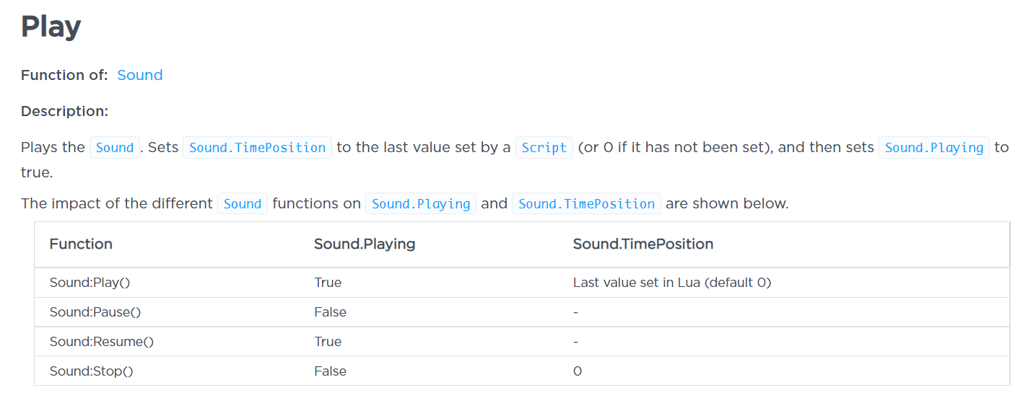Open Sound.TimePosition link after the word "Sets"
1028x411 pixels.
(257, 148)
